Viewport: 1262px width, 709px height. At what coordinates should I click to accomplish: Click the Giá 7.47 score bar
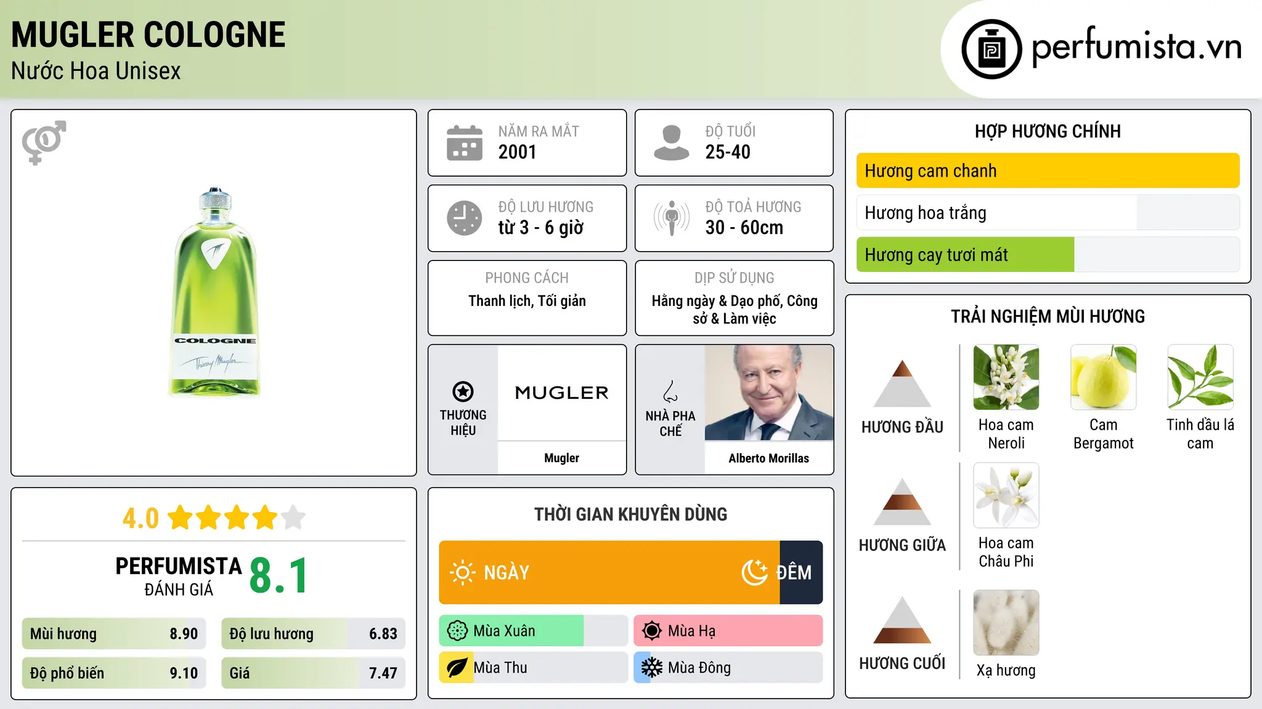[x=313, y=673]
